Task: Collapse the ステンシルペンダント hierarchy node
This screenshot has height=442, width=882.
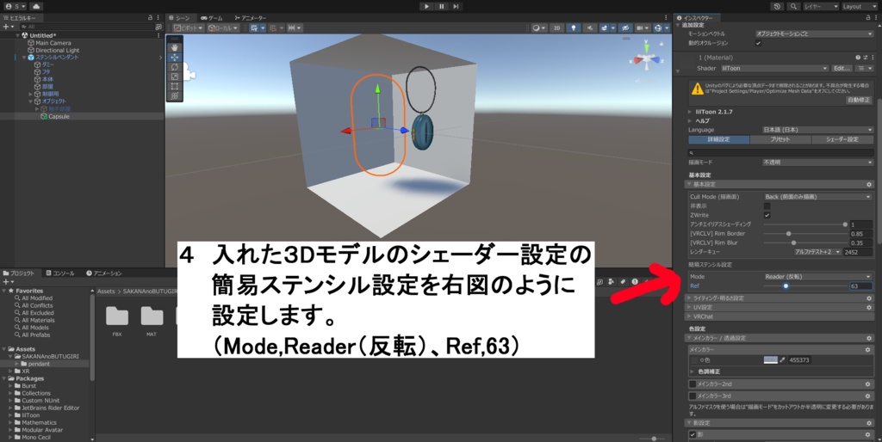Action: (x=24, y=58)
